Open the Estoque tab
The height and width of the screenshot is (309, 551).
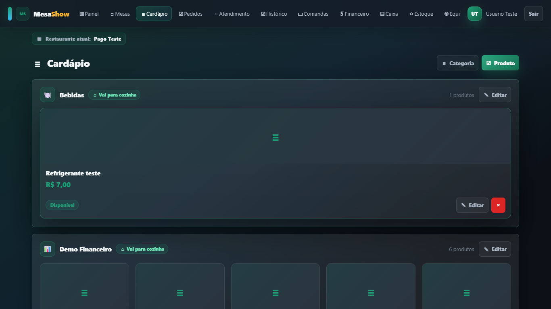[x=421, y=14]
